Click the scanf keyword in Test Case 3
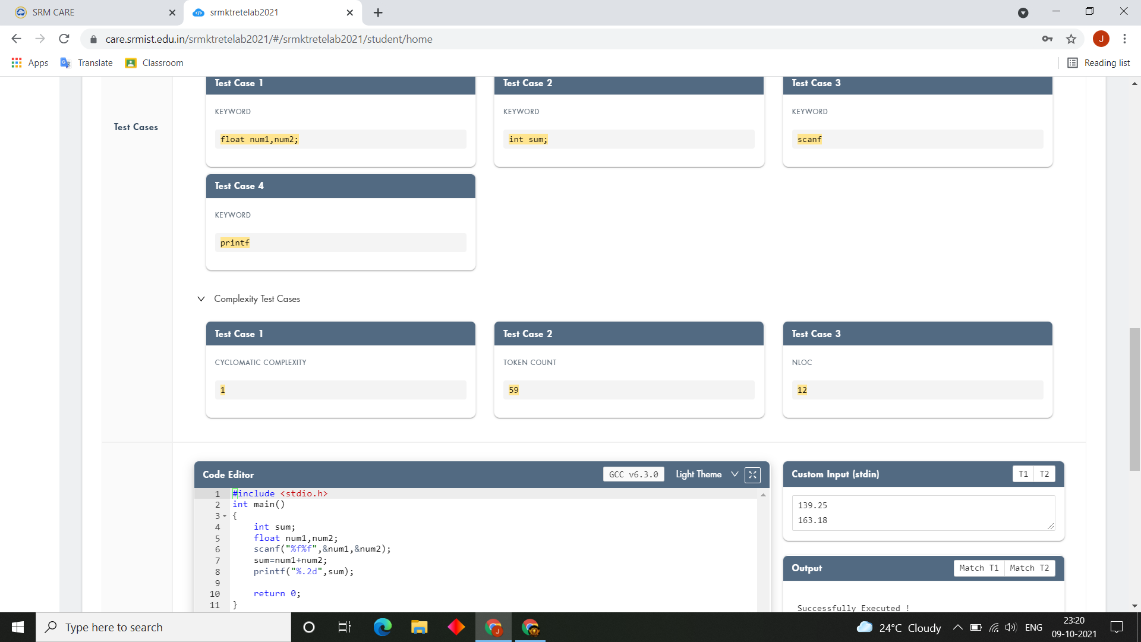The height and width of the screenshot is (642, 1141). tap(809, 139)
